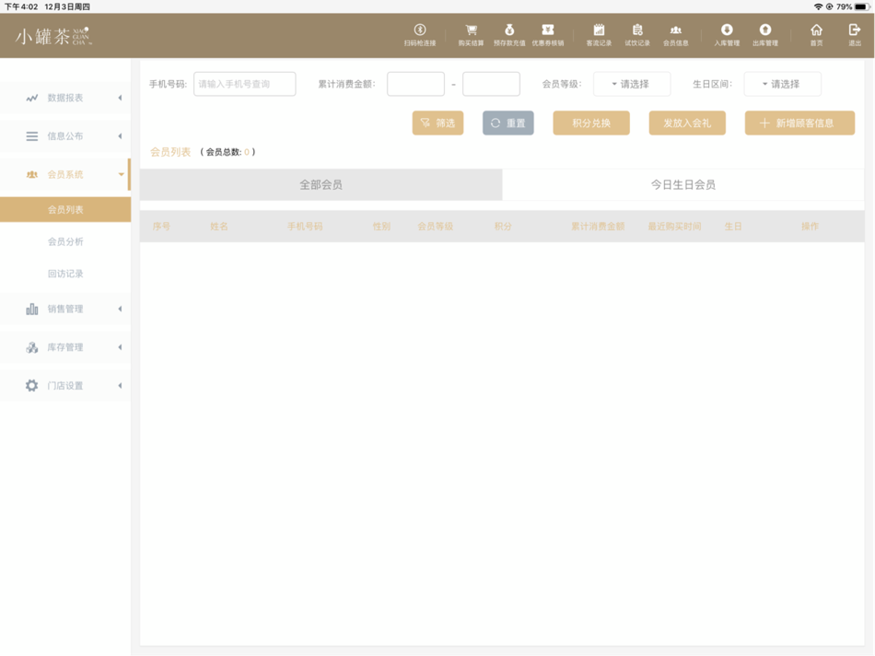875x656 pixels.
Task: Expand the 销售管理 sidebar arrow
Action: point(120,309)
